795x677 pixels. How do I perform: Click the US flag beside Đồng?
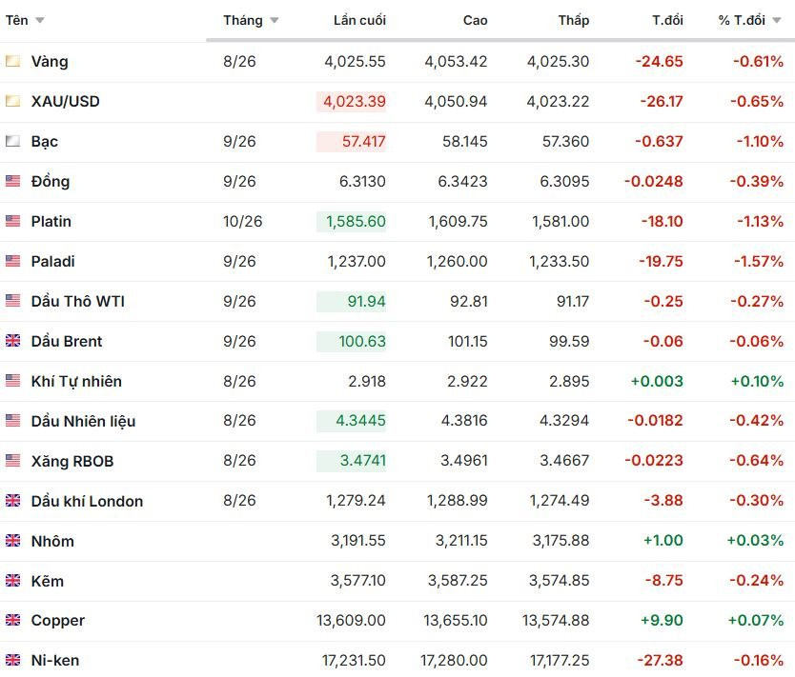tap(12, 181)
